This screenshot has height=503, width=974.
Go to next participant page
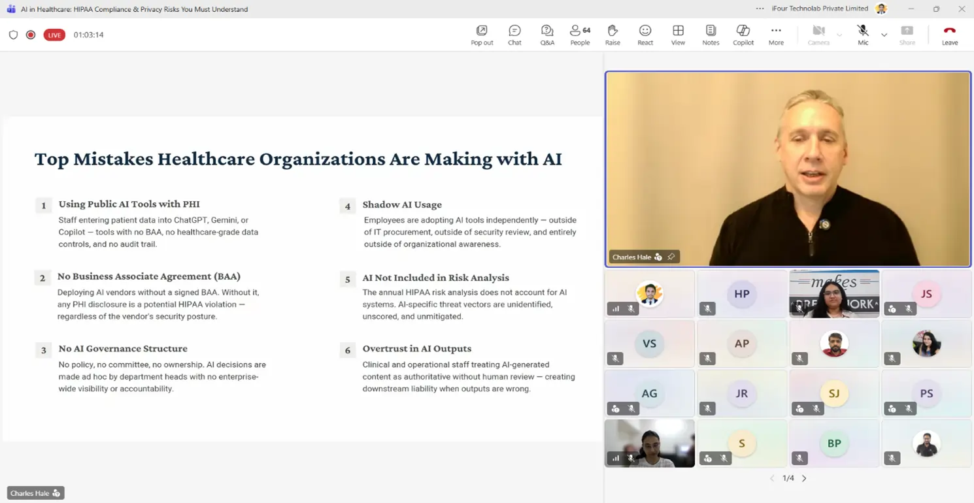[805, 478]
